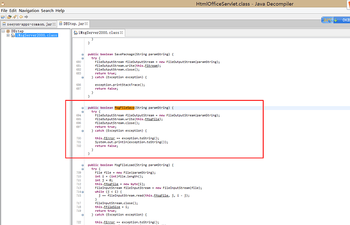Open the Search menu
The height and width of the screenshot is (225, 350).
coord(47,10)
